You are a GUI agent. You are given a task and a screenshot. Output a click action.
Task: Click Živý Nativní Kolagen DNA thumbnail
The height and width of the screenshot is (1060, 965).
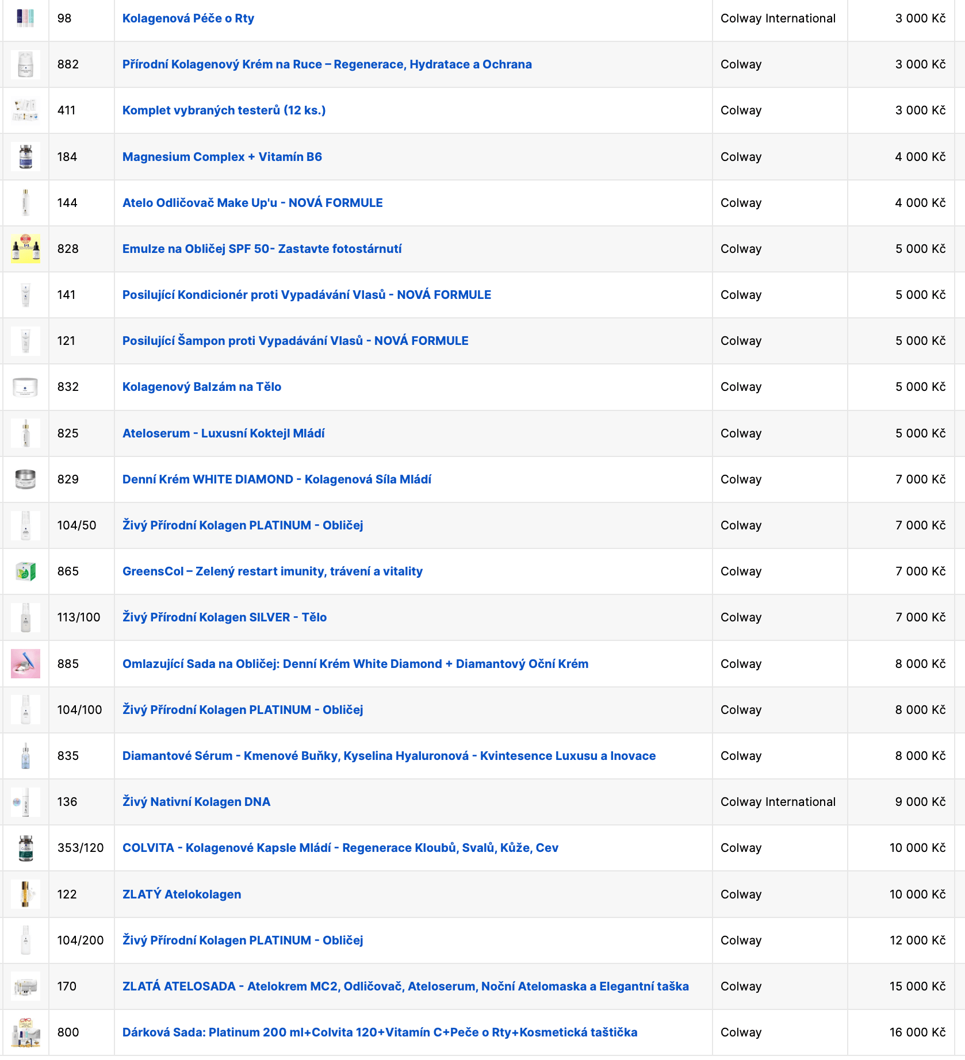pos(25,802)
